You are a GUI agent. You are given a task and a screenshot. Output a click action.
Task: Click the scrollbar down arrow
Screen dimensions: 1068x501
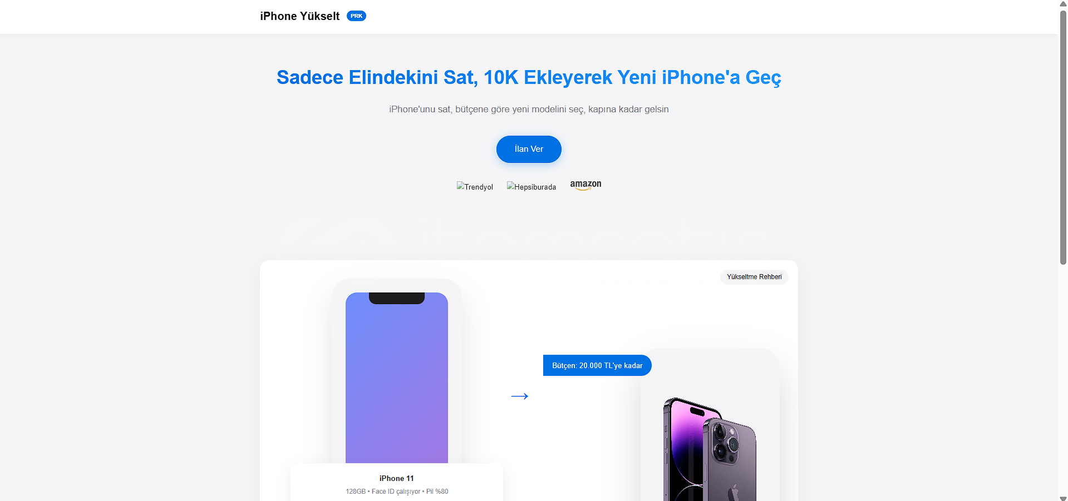click(1063, 497)
